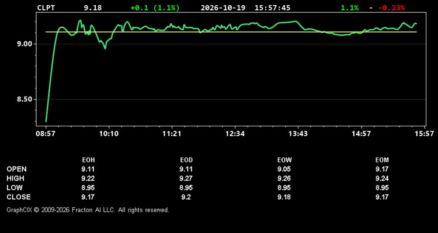Select EOM close value 9.17
This screenshot has height=233, width=438.
pos(382,197)
